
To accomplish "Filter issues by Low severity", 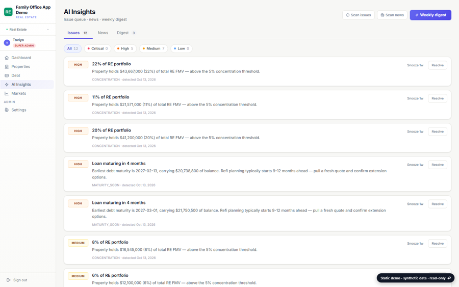I will (x=182, y=48).
